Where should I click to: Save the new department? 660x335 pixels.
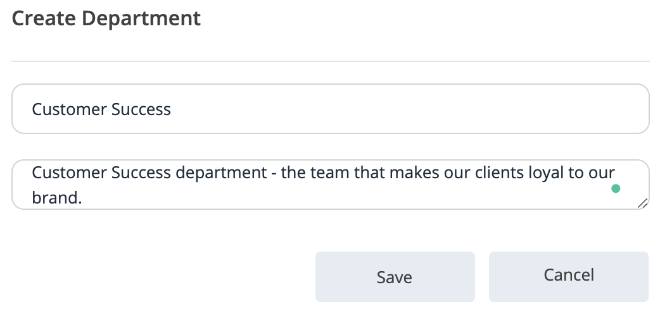point(395,277)
